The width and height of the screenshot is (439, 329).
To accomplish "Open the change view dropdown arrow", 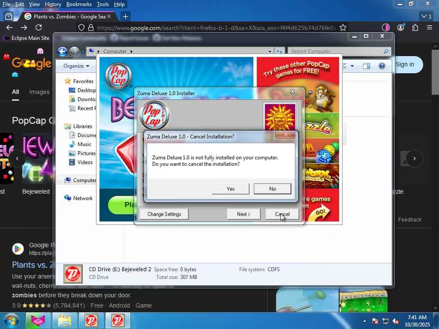I will coord(352,66).
